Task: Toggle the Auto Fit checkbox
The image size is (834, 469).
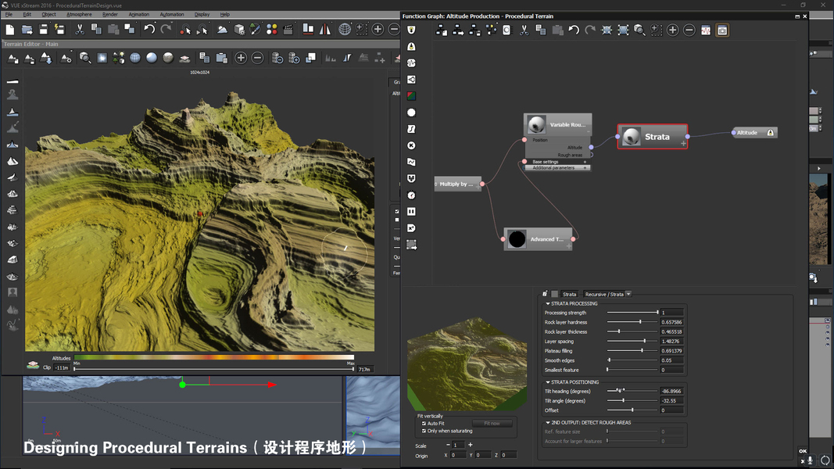Action: 424,424
